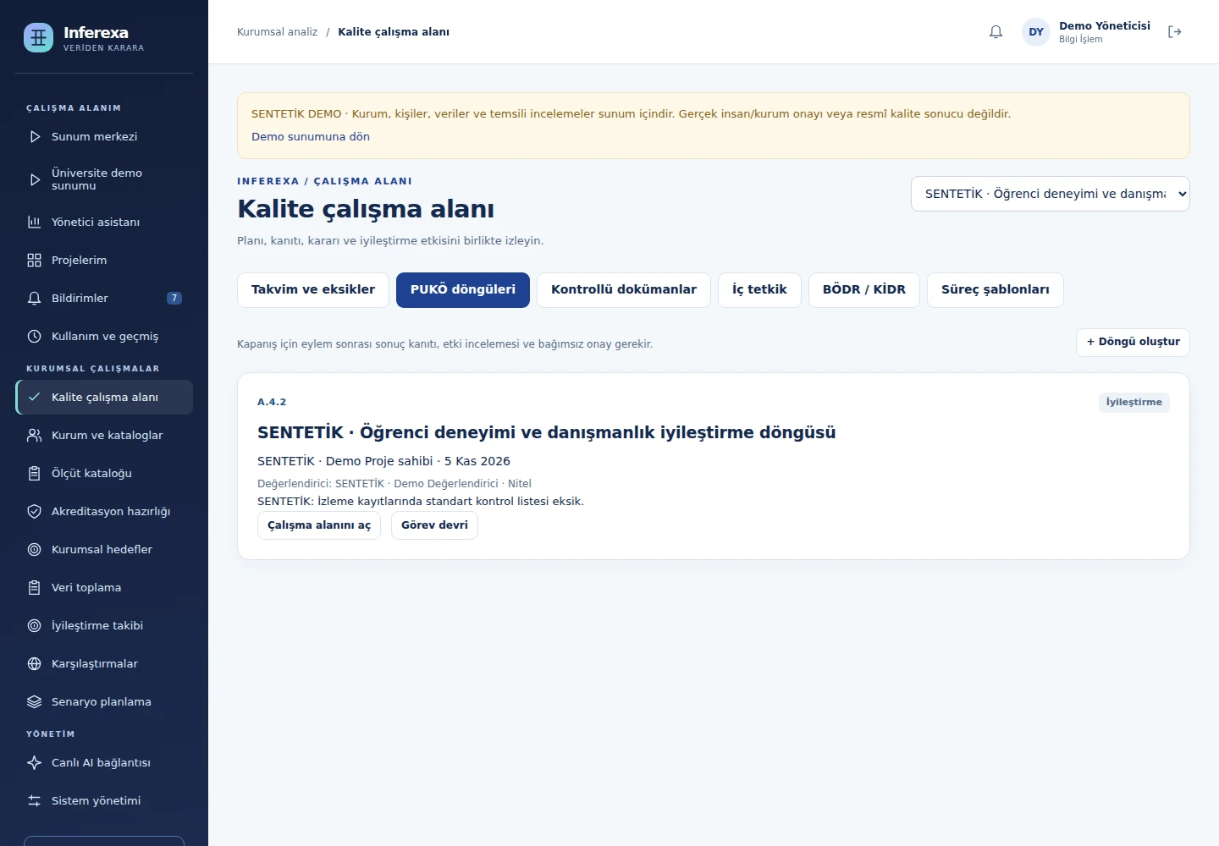This screenshot has height=846, width=1219.
Task: Open Kalite çalışma alanı sidebar item
Action: point(104,398)
